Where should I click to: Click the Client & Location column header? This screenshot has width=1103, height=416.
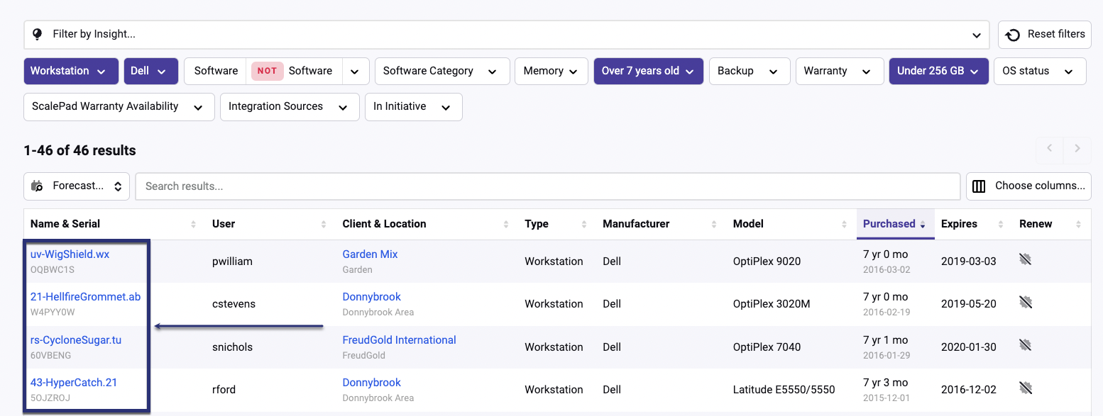pos(384,224)
